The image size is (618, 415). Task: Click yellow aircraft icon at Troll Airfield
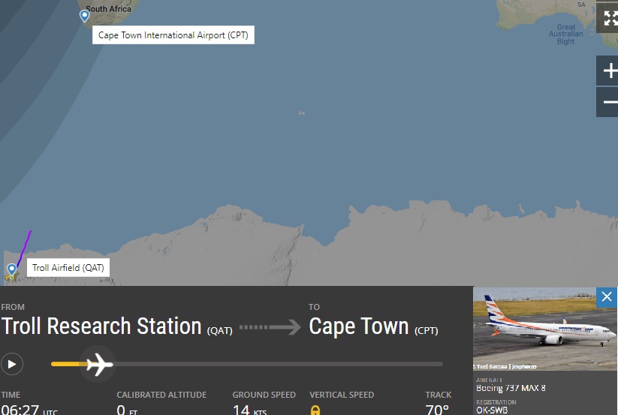pyautogui.click(x=11, y=277)
